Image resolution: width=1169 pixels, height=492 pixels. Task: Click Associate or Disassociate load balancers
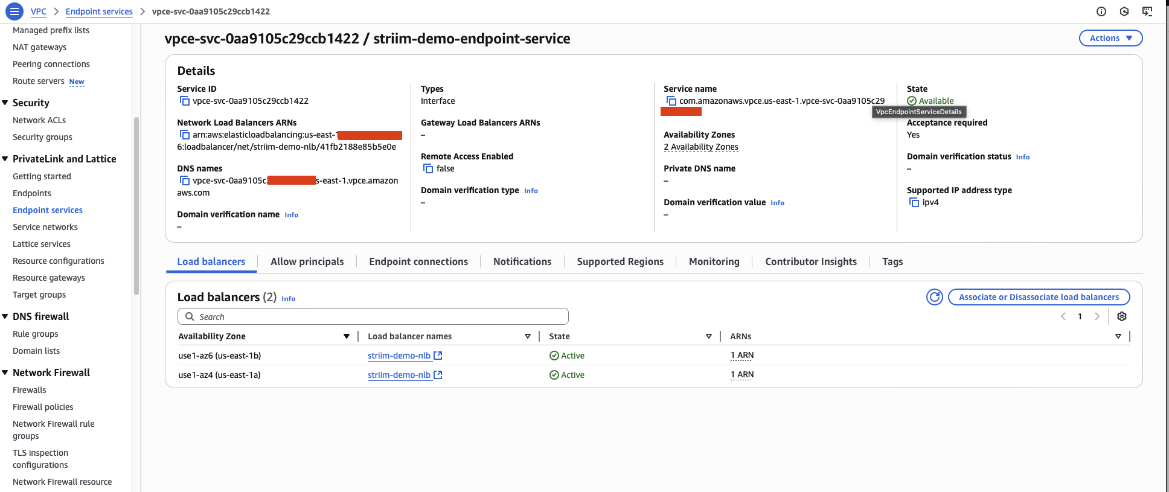[x=1038, y=297]
